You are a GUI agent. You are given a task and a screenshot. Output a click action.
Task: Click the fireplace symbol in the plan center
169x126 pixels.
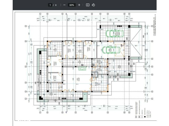82,68
